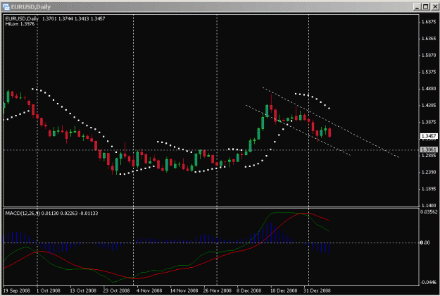Viewport: 440px width, 296px height.
Task: Click the 1.2390 price axis label
Action: pos(429,172)
